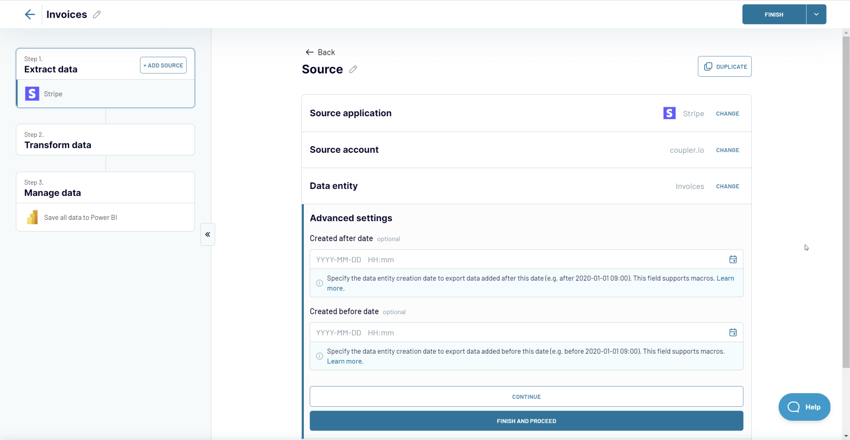Collapse the steps sidebar with chevron

[x=208, y=234]
